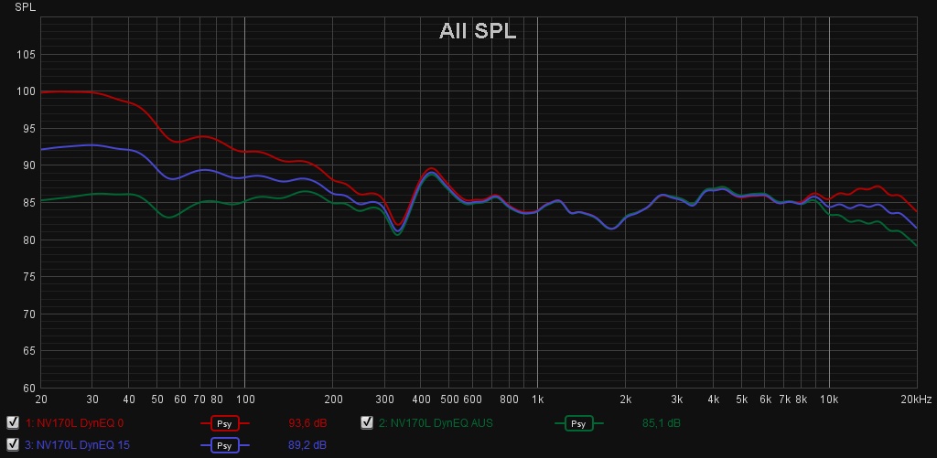Click the 100 Hz frequency axis tick label

tap(245, 399)
